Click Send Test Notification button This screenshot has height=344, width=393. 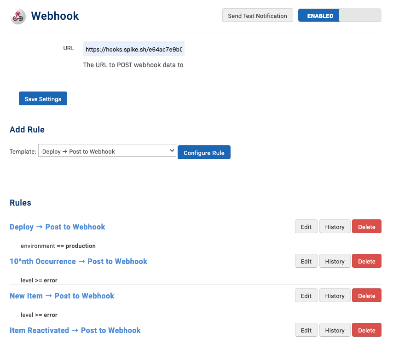[x=257, y=16]
